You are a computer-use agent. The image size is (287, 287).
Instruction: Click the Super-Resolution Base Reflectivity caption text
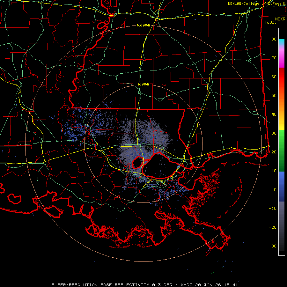click(x=145, y=285)
